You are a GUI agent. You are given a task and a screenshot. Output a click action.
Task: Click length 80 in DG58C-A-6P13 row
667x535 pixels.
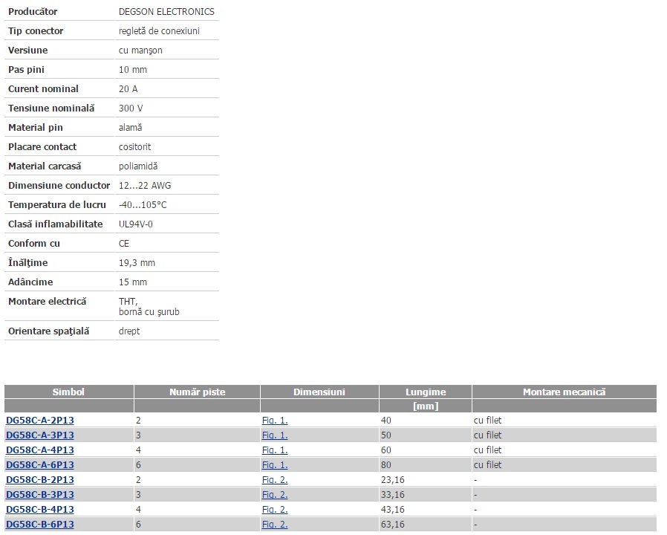point(385,465)
